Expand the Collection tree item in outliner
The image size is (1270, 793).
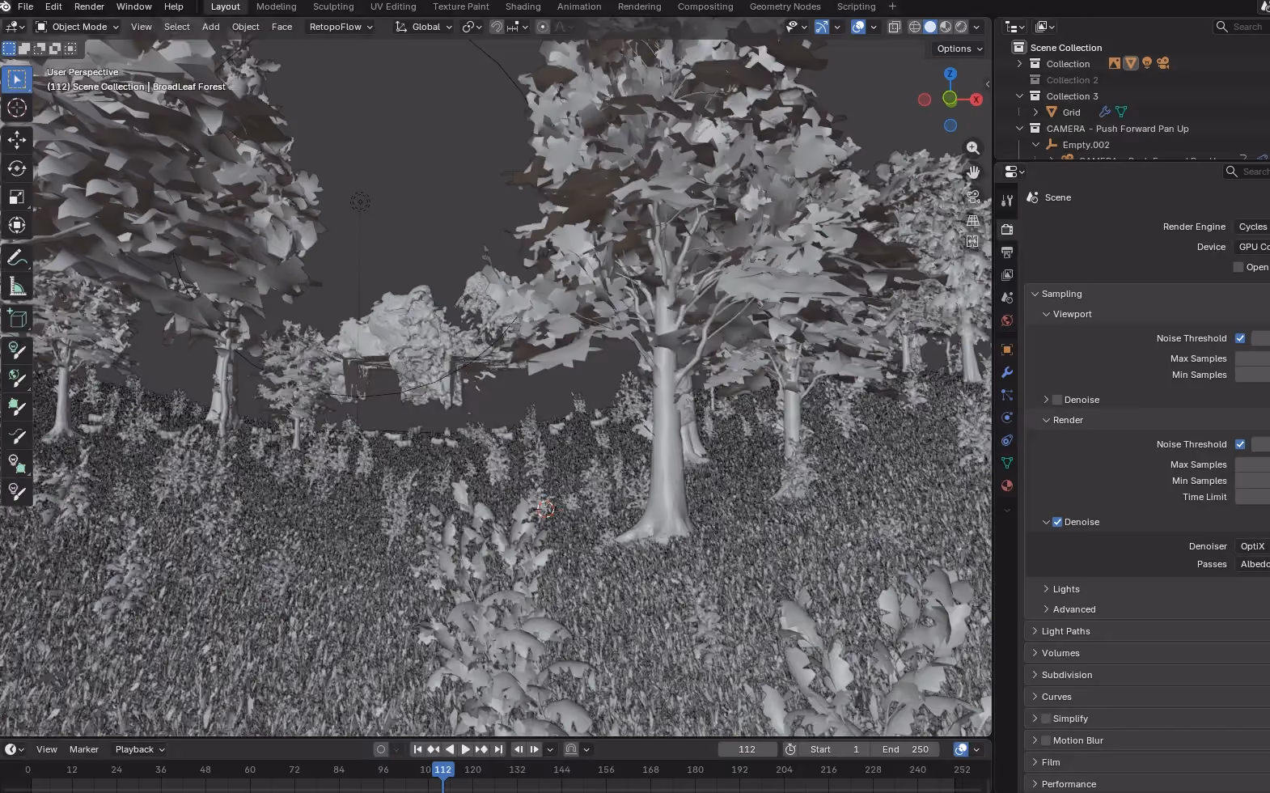[x=1020, y=64]
